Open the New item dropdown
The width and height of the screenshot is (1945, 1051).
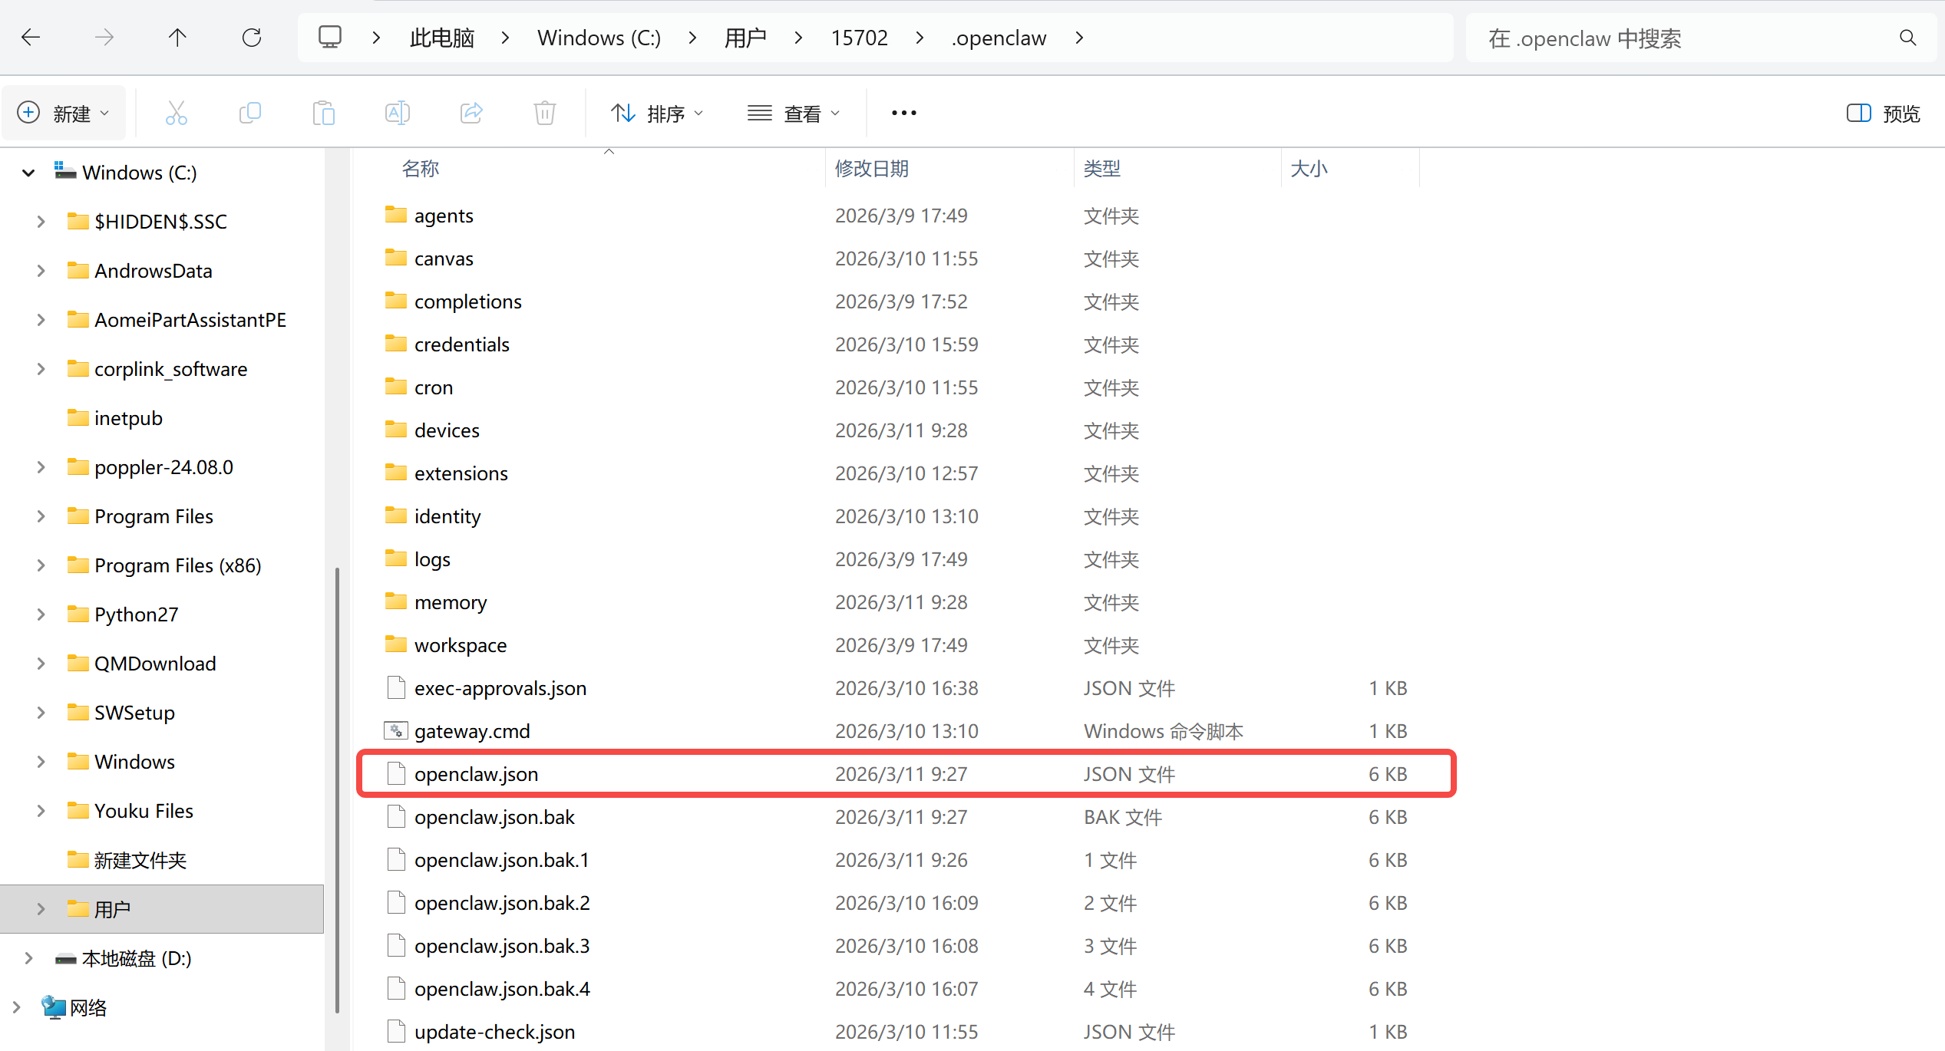coord(63,114)
